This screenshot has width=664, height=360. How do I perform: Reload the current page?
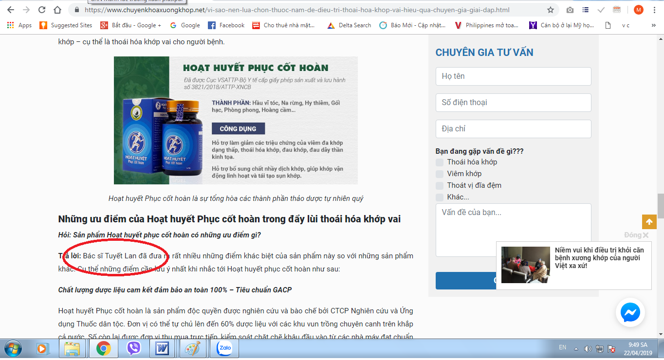point(42,10)
